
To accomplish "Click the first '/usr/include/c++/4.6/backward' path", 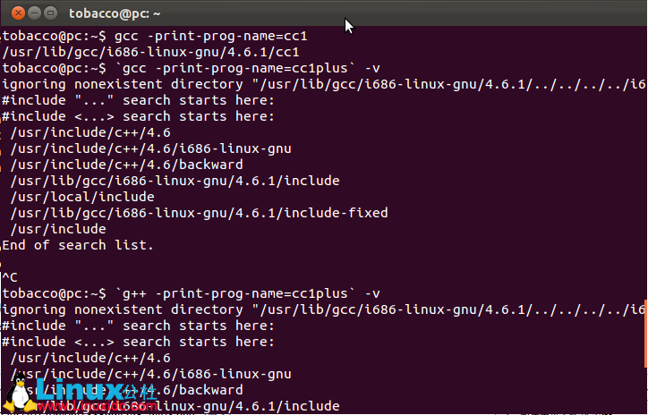I will [126, 165].
